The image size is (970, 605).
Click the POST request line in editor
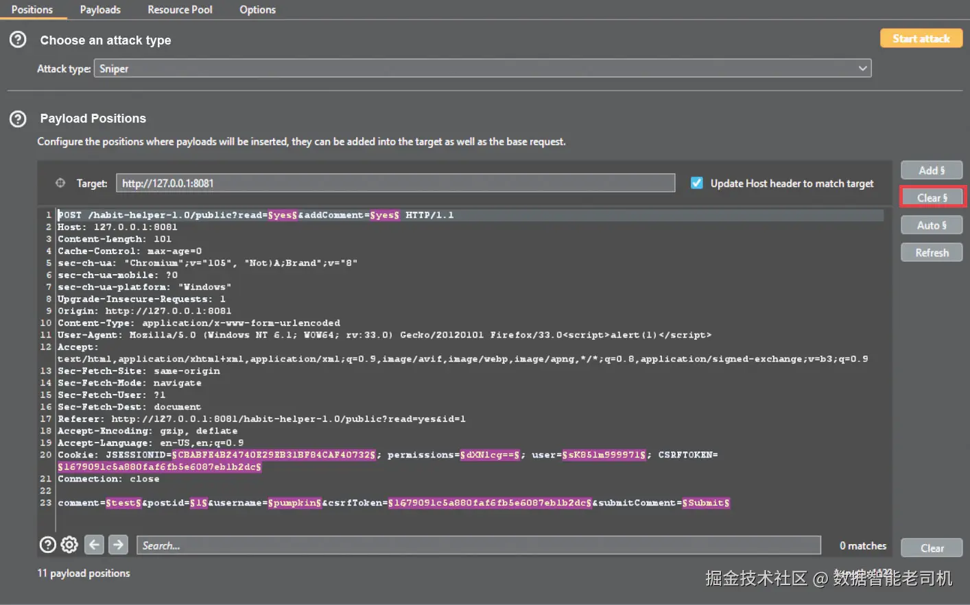255,215
